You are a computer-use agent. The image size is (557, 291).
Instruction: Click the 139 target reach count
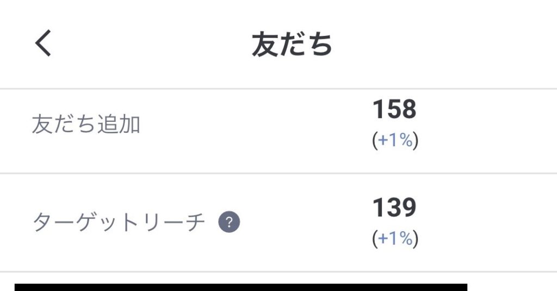(x=394, y=207)
